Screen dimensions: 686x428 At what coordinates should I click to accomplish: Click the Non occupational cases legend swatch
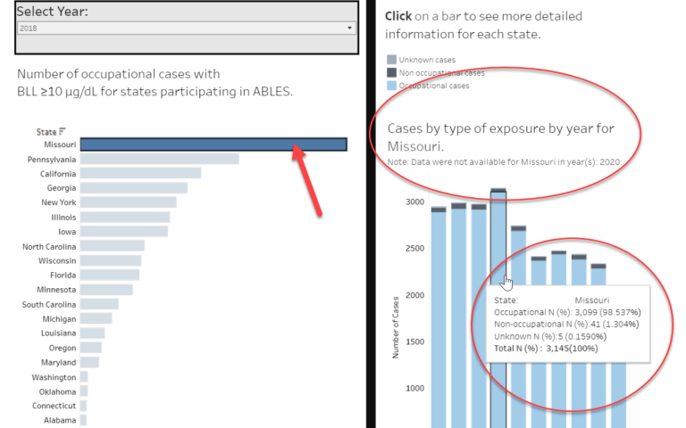coord(390,72)
